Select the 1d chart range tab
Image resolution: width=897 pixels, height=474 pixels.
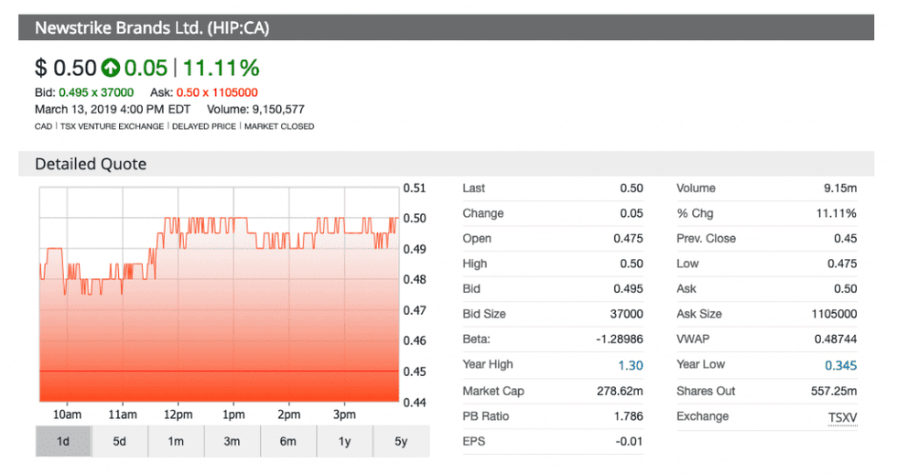pyautogui.click(x=63, y=441)
